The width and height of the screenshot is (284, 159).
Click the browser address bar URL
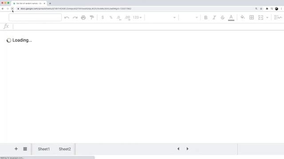click(76, 9)
